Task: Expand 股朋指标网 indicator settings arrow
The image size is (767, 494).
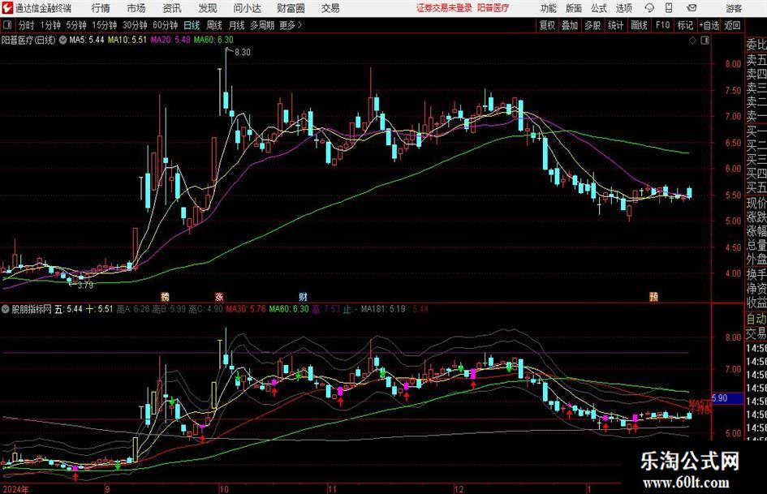Action: [x=6, y=309]
